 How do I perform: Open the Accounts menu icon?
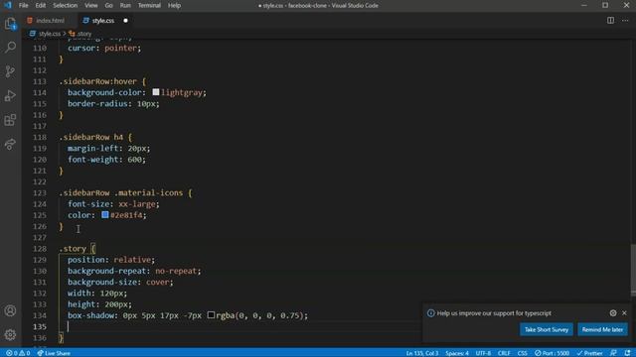pos(11,310)
